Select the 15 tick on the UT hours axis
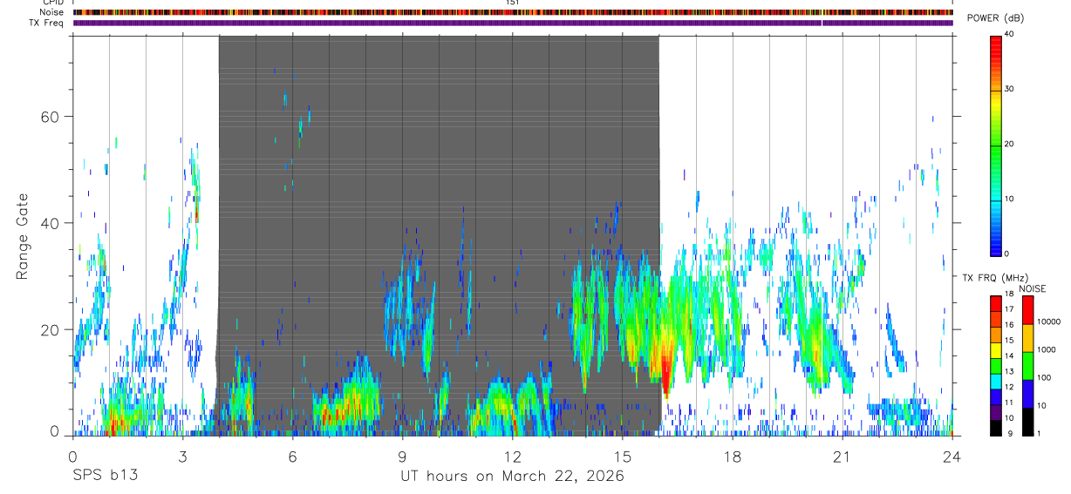This screenshot has height=494, width=1071. pos(622,456)
